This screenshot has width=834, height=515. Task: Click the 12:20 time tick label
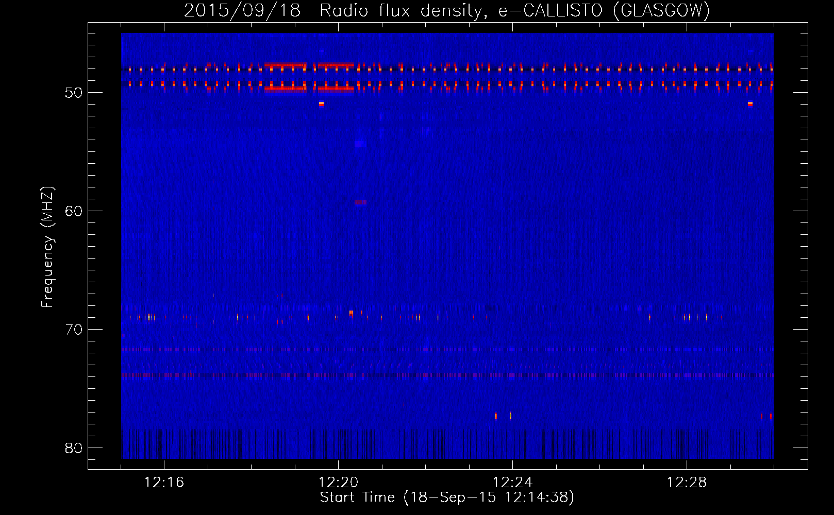click(338, 483)
